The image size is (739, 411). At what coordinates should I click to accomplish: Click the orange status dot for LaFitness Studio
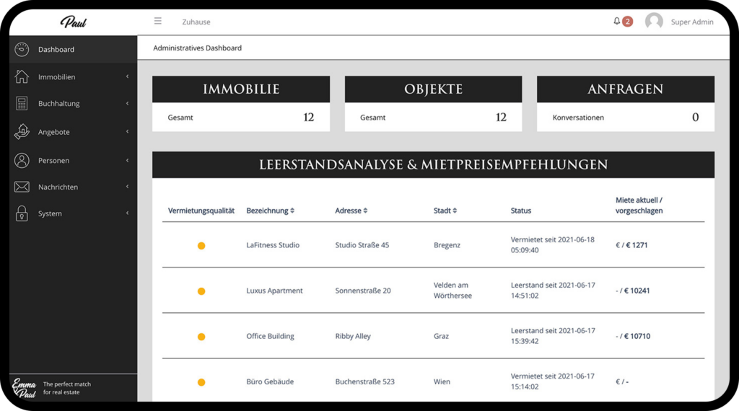(201, 246)
